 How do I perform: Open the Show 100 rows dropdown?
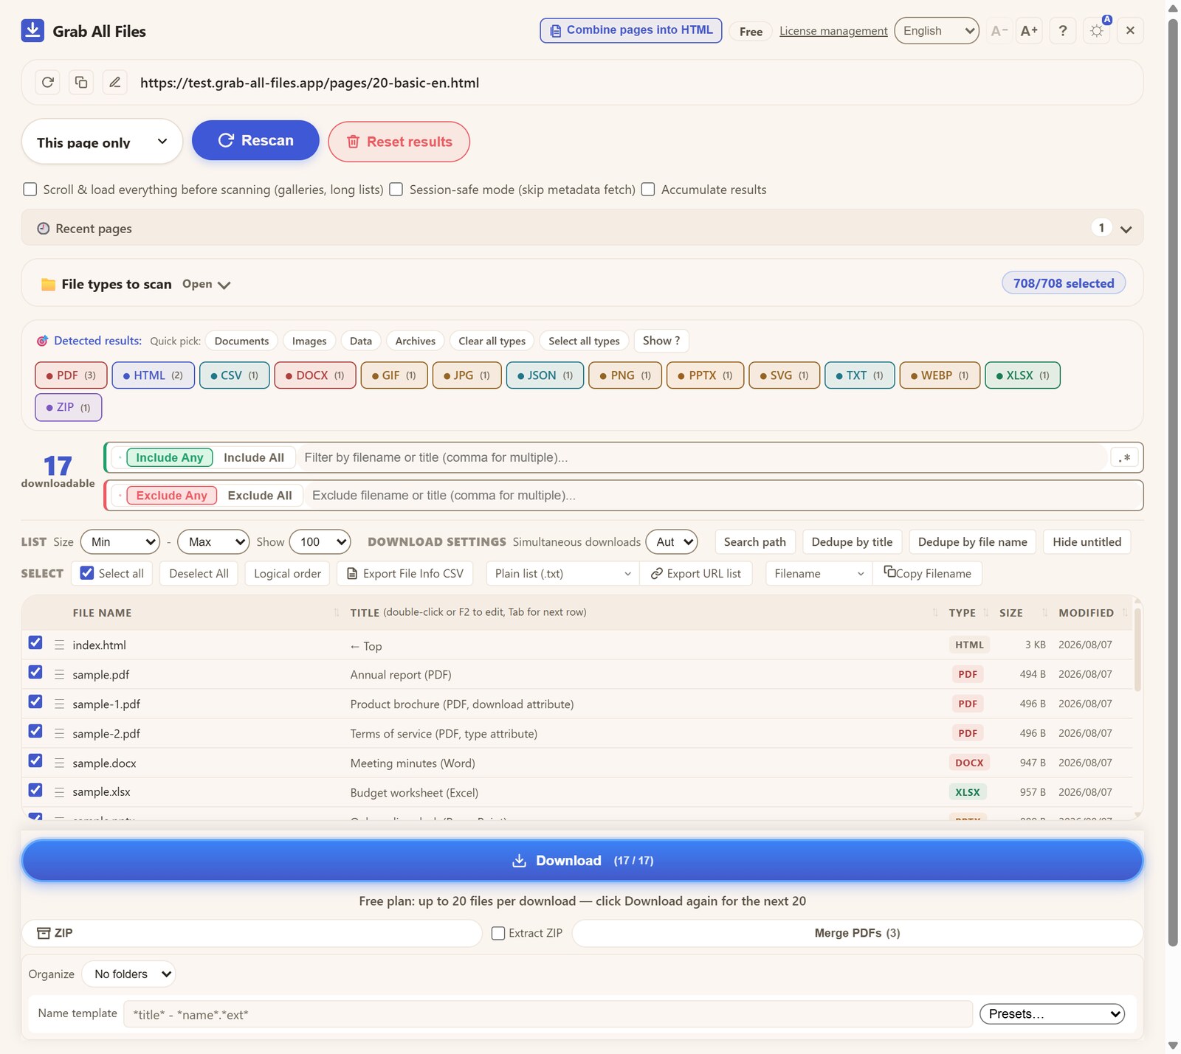tap(320, 542)
